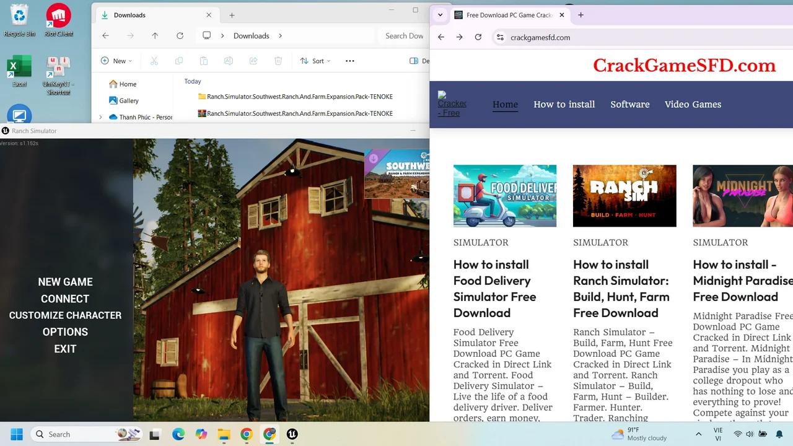Viewport: 793px width, 446px height.
Task: Select EXIT in Ranch Simulator menu
Action: point(65,349)
